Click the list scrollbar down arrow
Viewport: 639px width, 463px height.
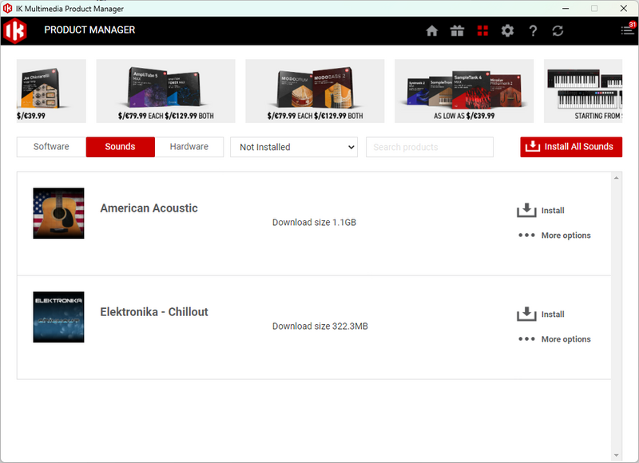[x=616, y=455]
